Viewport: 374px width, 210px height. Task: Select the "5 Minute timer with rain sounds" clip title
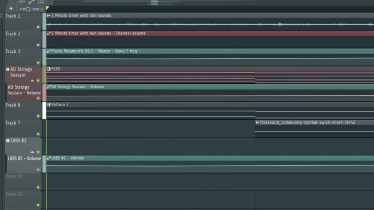click(81, 15)
